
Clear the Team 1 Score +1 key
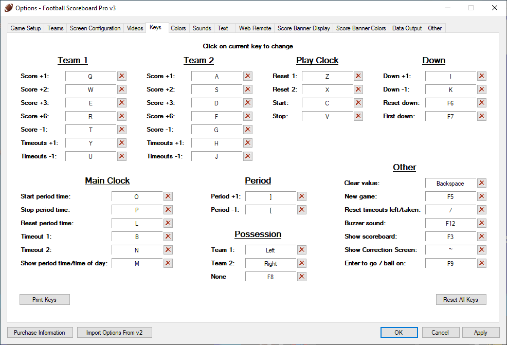(122, 76)
